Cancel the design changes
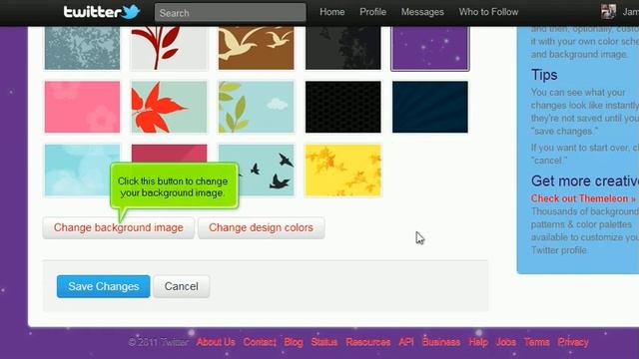The image size is (639, 359). (182, 286)
